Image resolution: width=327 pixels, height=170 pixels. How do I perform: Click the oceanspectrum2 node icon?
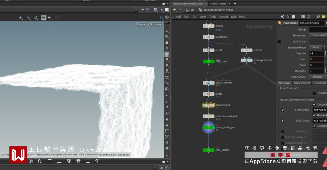(x=247, y=60)
